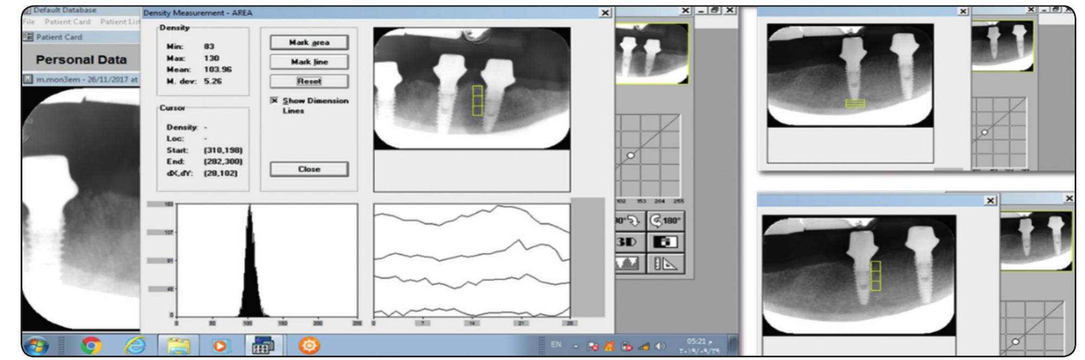Click the top-right dialog x-ray with horizontal box
The height and width of the screenshot is (360, 1085).
pyautogui.click(x=850, y=75)
